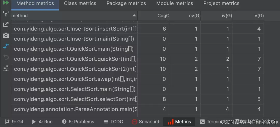This screenshot has height=127, width=280.
Task: Select the QuickSort.quickSort2 method row
Action: pos(76,69)
